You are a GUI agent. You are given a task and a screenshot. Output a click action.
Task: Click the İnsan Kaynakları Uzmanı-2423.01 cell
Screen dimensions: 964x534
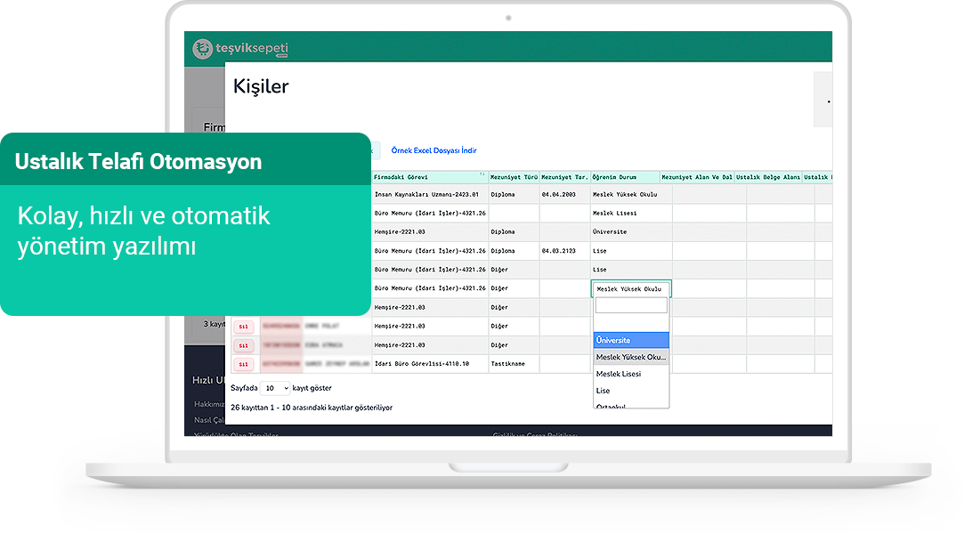[427, 194]
